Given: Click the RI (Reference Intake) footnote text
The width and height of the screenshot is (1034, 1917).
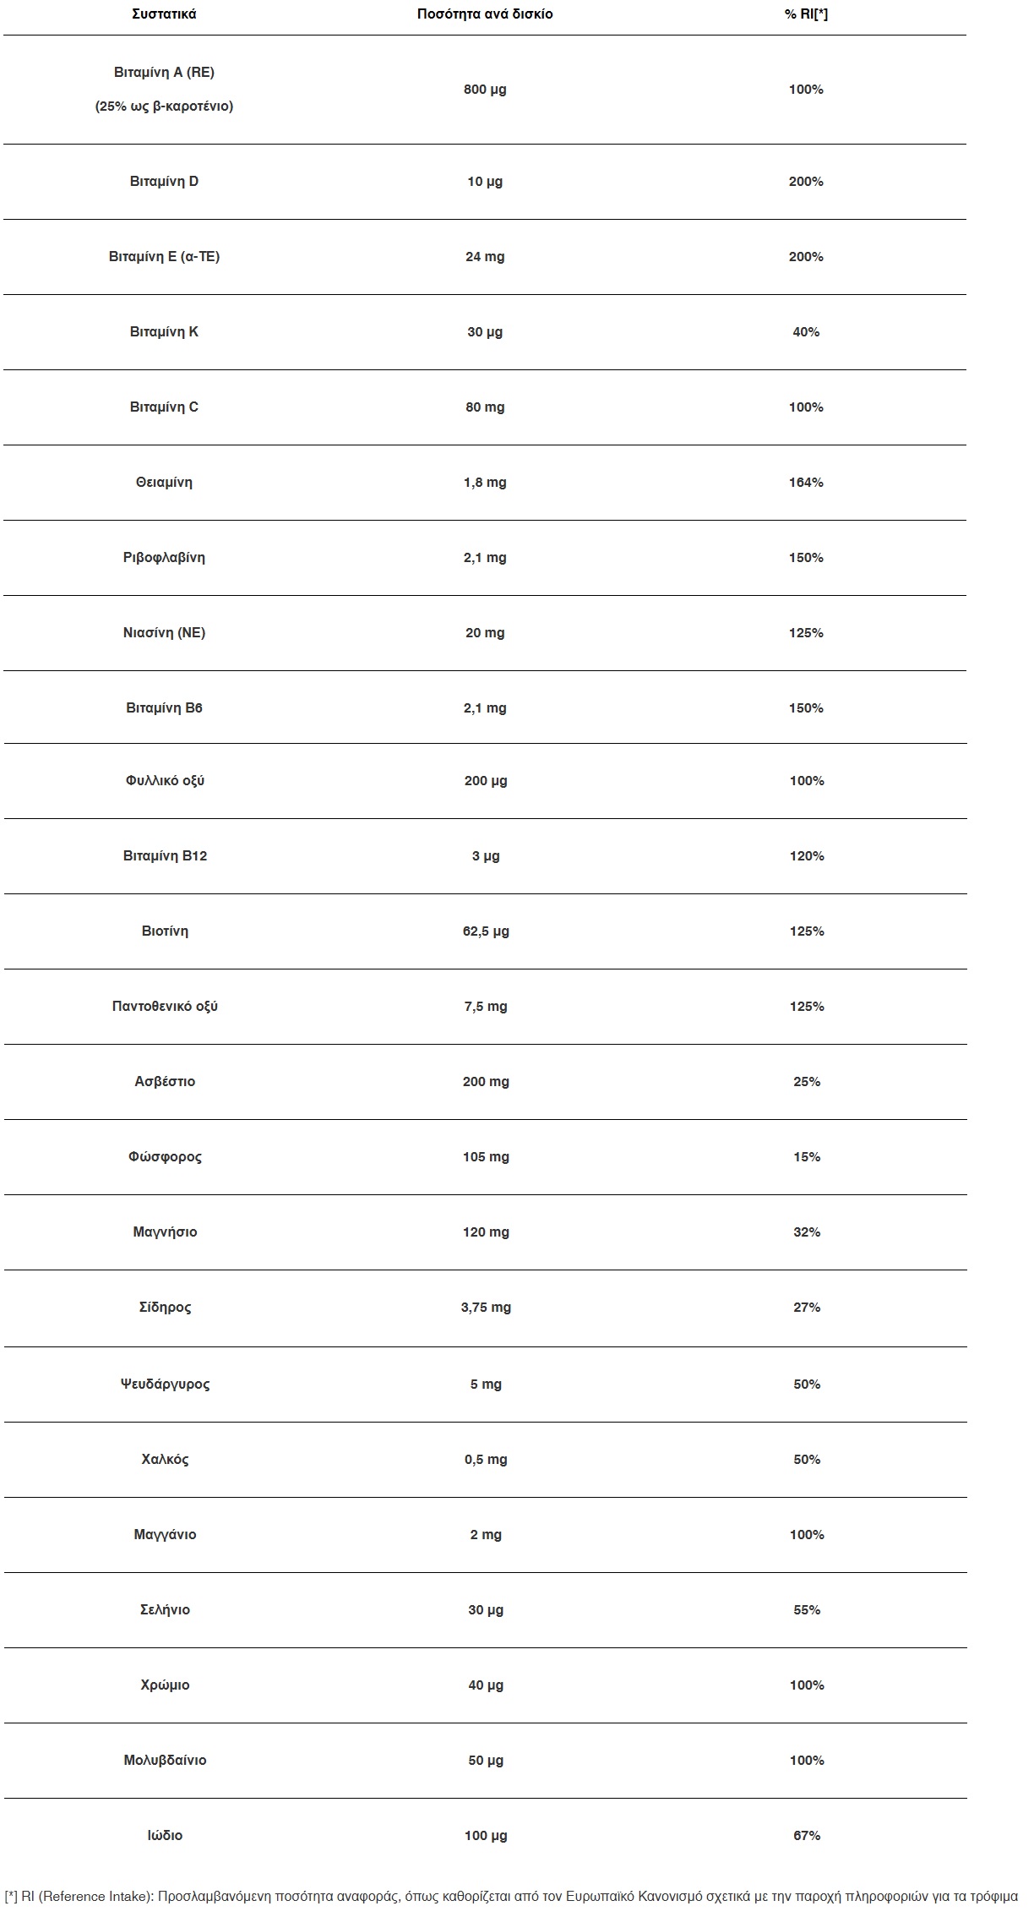Looking at the screenshot, I should (511, 1897).
